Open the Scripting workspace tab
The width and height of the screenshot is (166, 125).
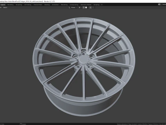[96, 5]
